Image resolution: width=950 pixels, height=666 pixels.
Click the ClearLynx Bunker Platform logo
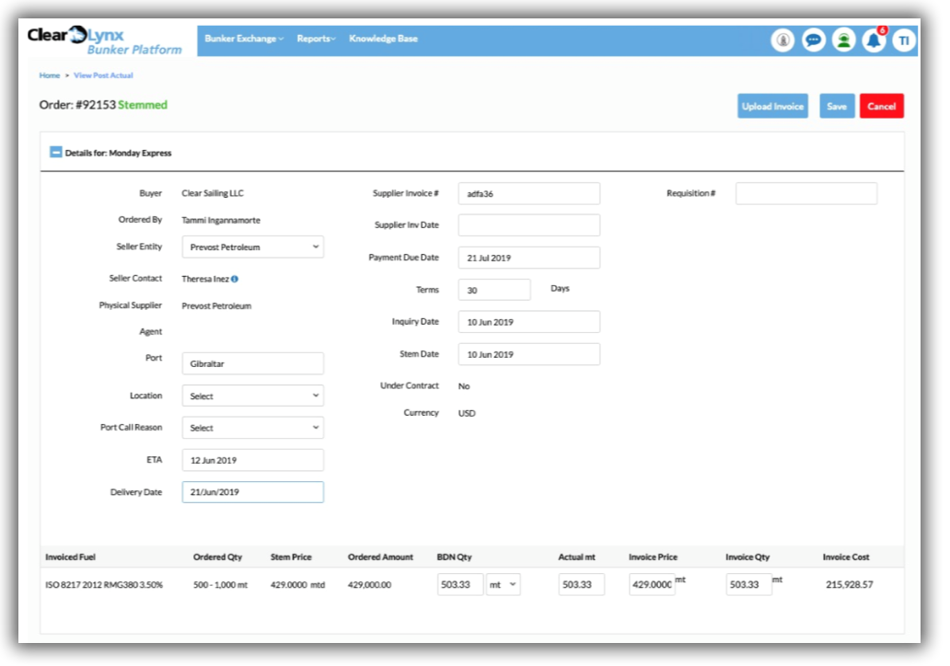[x=104, y=40]
